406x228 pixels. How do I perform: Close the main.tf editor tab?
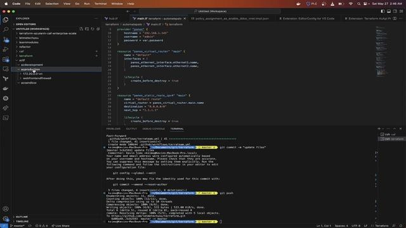point(185,18)
